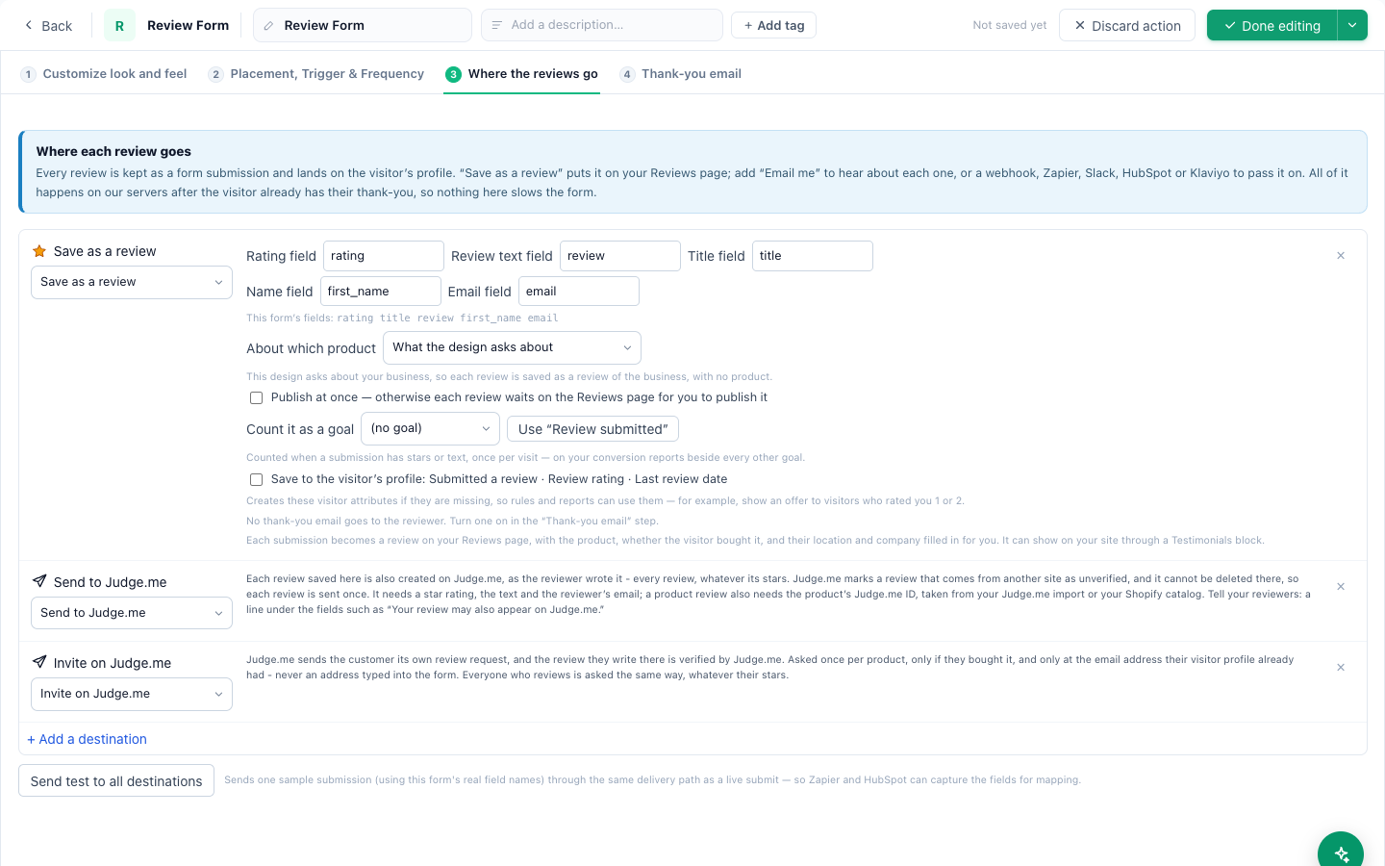
Task: Click the green R form avatar icon
Action: click(x=119, y=26)
